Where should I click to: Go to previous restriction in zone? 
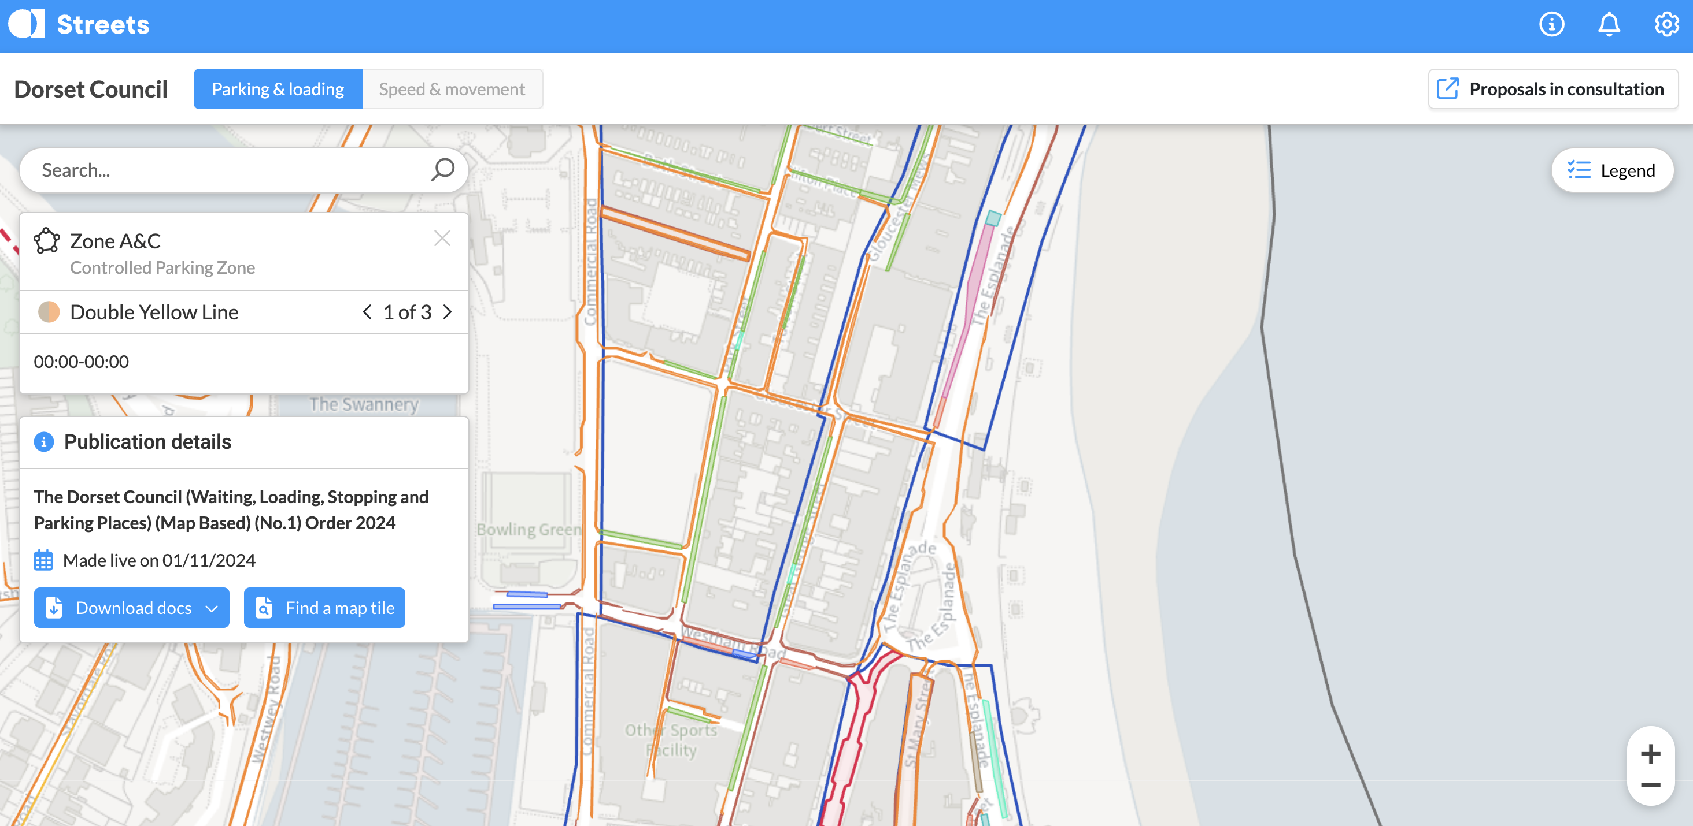(x=367, y=312)
